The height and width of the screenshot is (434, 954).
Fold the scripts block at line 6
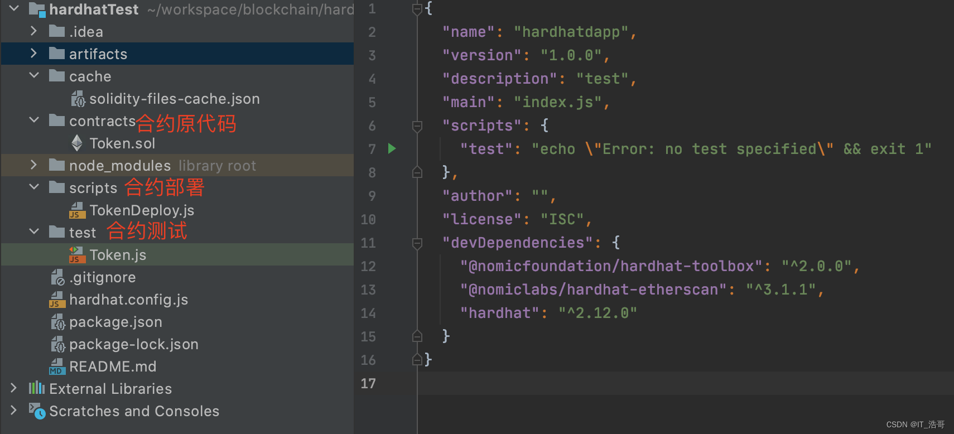tap(417, 126)
